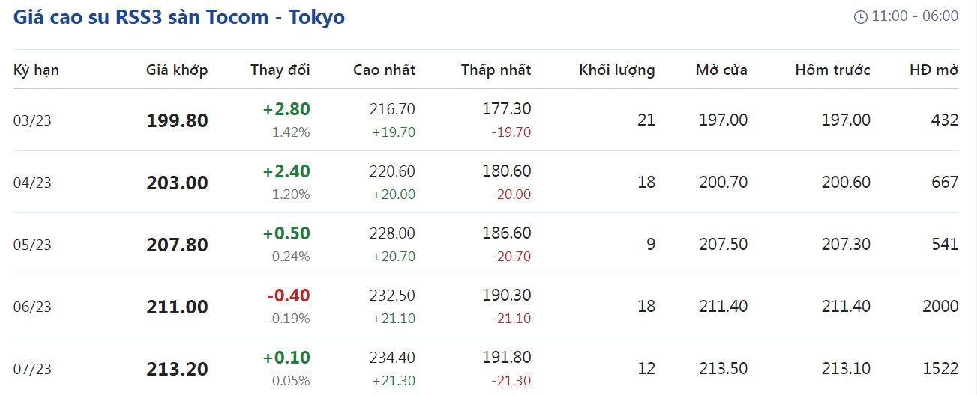This screenshot has width=977, height=395.
Task: Select the 05/23 contract term
Action: click(x=32, y=245)
